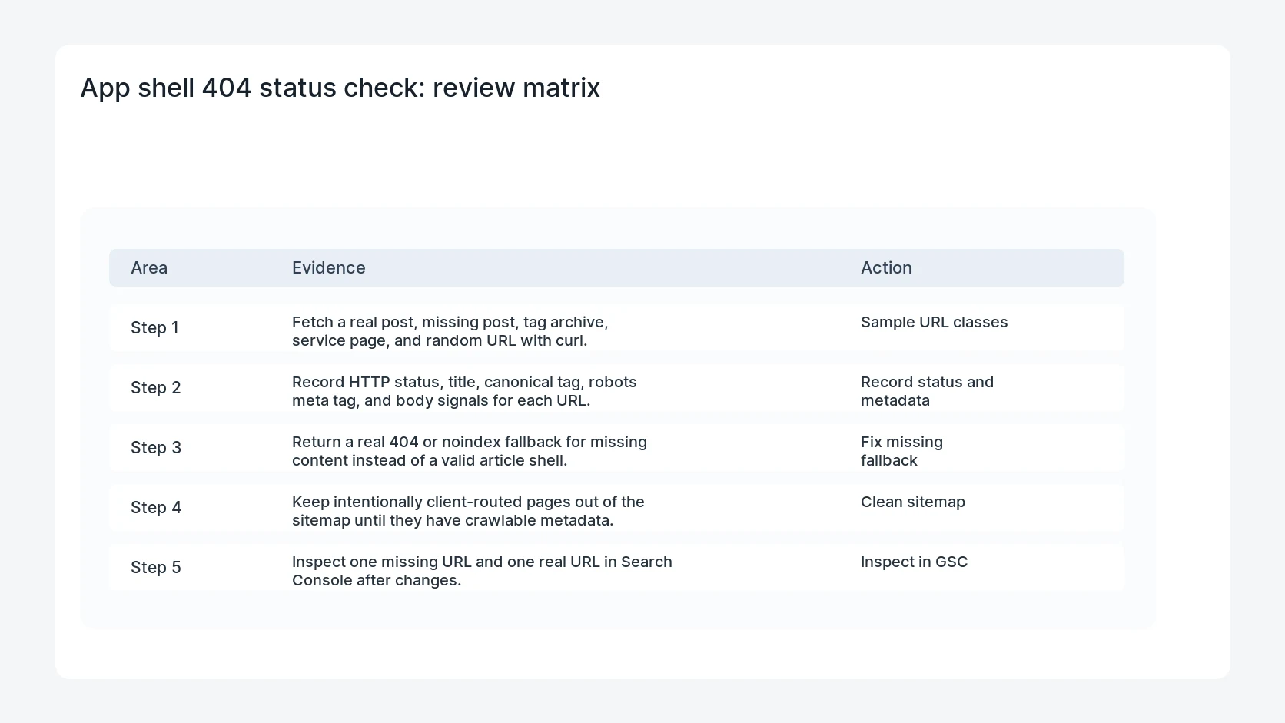Screen dimensions: 1285x723
Task: Click the 'Fix missing fallback' action cell
Action: (901, 451)
